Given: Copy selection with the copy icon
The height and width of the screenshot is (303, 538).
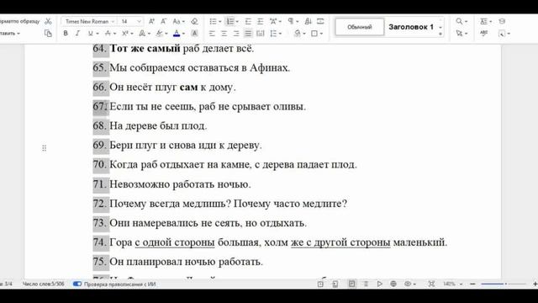Looking at the screenshot, I should pos(48,34).
